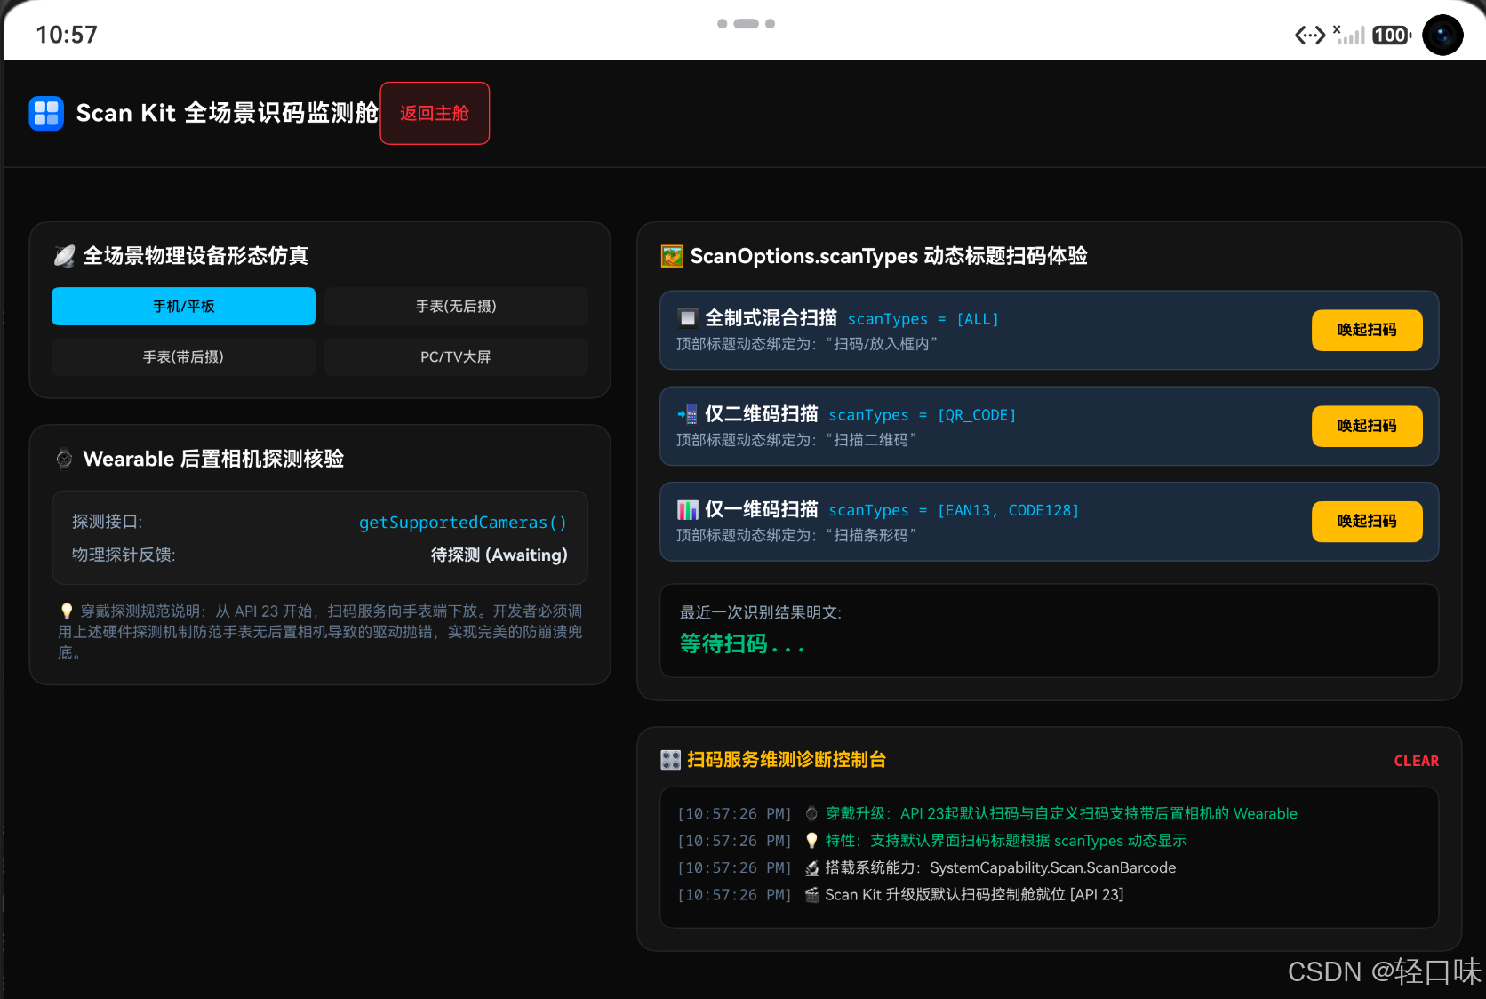Click the 顶部标题动态绑定为 扫码/放入框内 description

[x=807, y=344]
